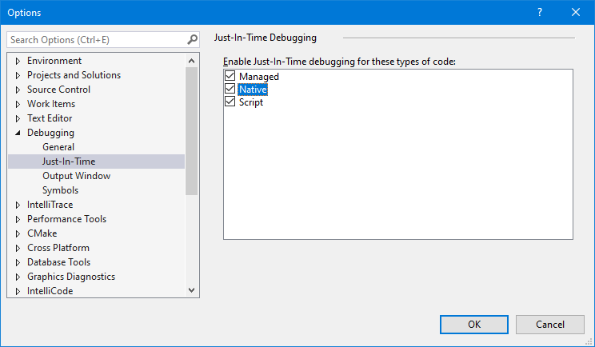
Task: Click the tree's vertical scrollbar thumb
Action: 192,131
